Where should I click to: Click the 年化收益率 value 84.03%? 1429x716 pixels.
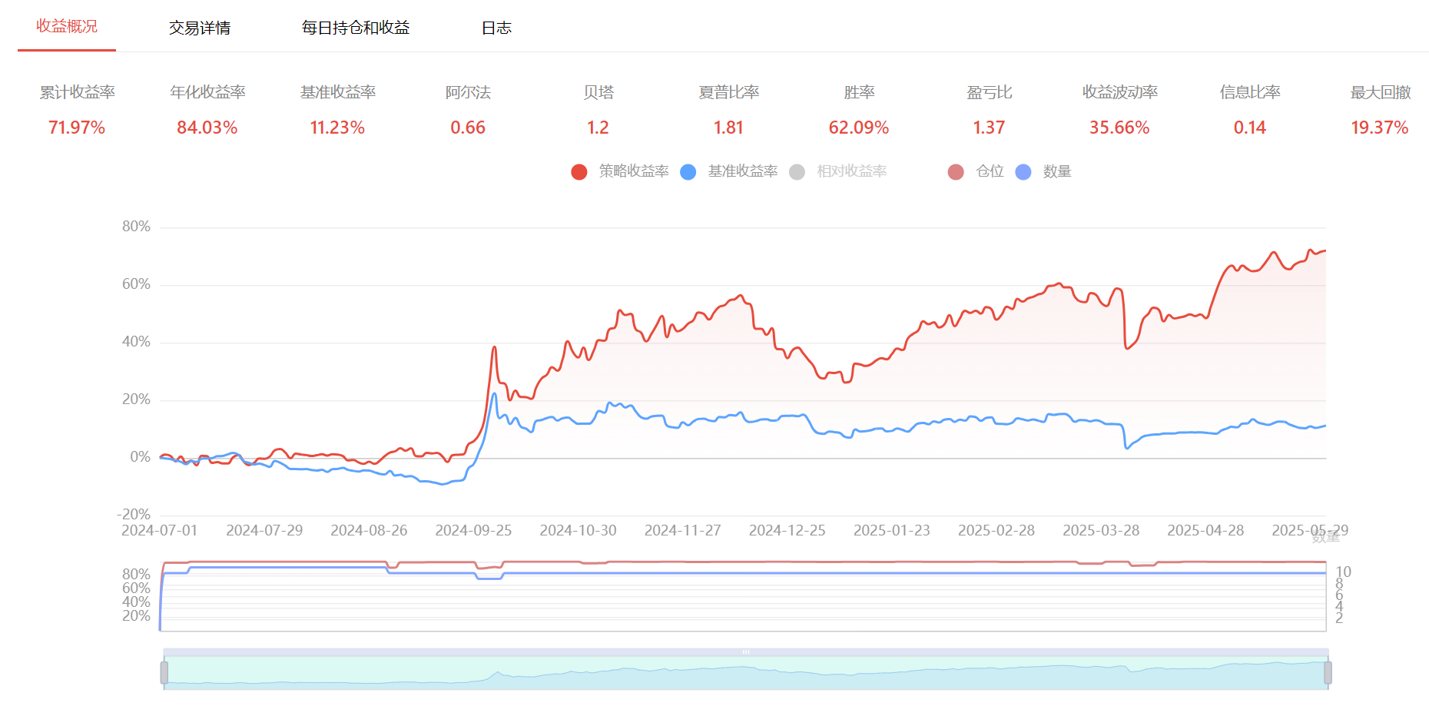click(207, 128)
